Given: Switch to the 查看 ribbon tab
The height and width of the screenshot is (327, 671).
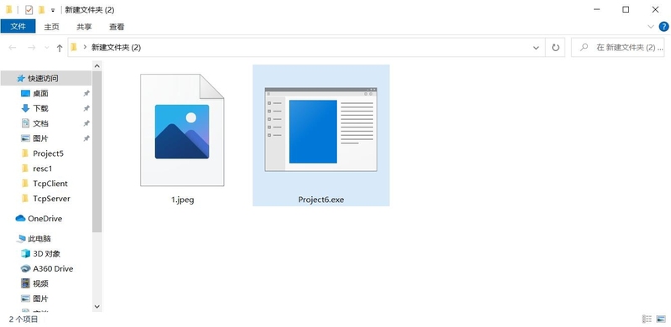Looking at the screenshot, I should (x=117, y=27).
